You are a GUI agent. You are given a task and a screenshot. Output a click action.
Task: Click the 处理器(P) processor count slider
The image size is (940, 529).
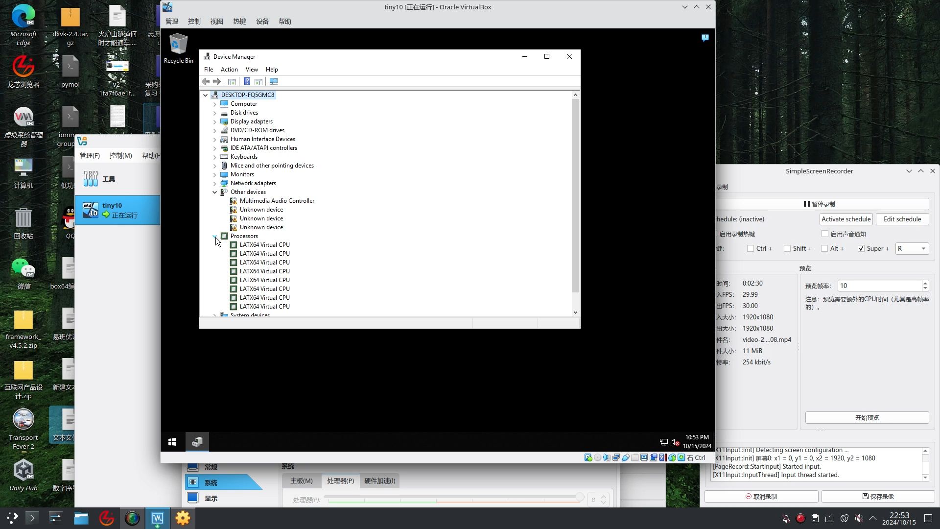point(454,498)
